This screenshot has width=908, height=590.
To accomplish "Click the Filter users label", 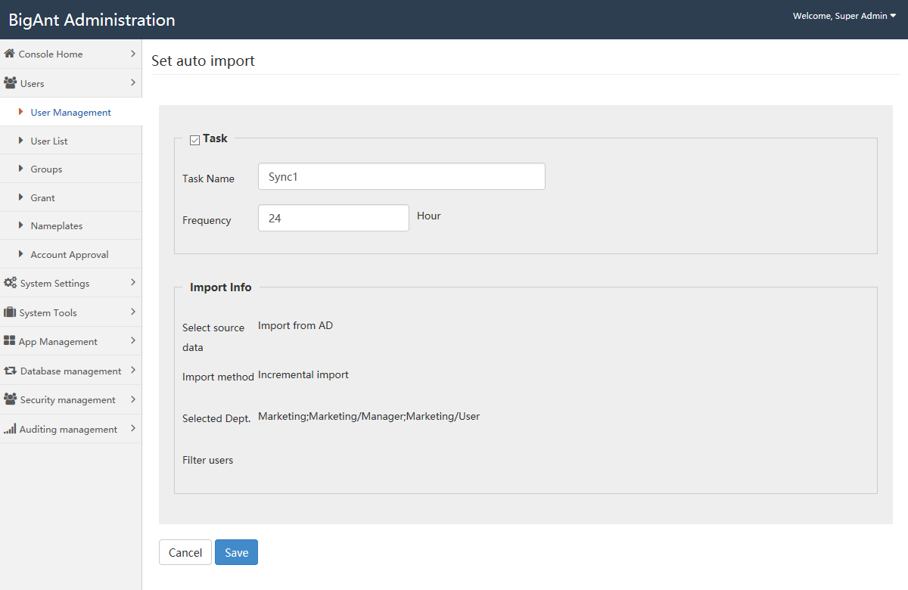I will tap(208, 460).
